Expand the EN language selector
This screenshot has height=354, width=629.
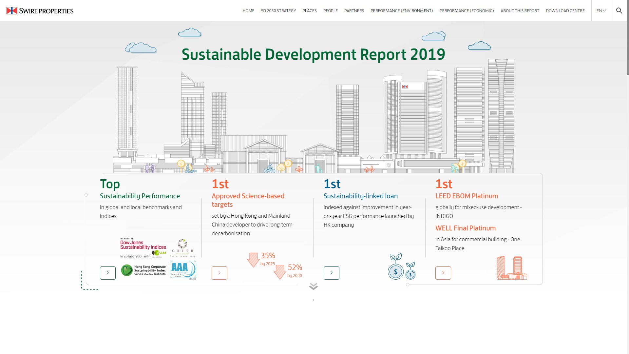tap(601, 10)
